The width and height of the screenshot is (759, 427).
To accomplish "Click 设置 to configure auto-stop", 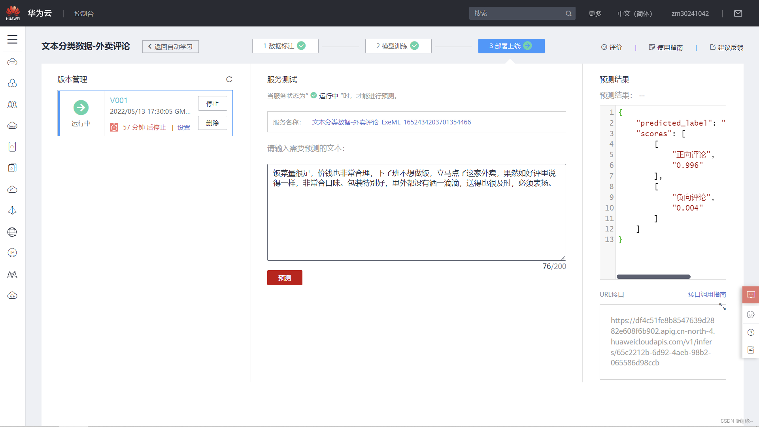I will 184,128.
